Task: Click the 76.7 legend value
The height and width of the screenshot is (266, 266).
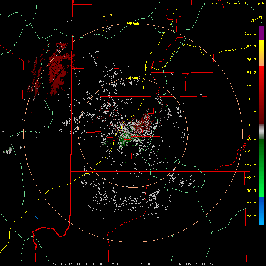Action: point(252,59)
